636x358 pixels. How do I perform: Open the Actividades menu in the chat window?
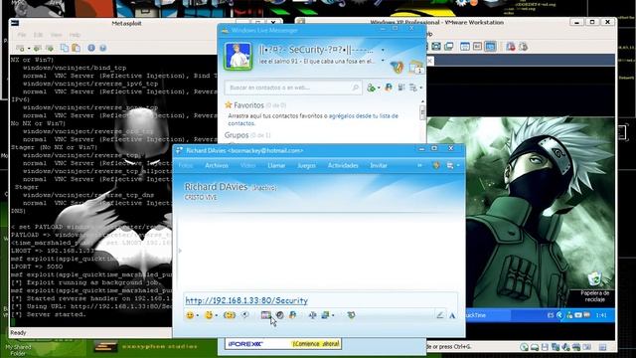pos(343,165)
